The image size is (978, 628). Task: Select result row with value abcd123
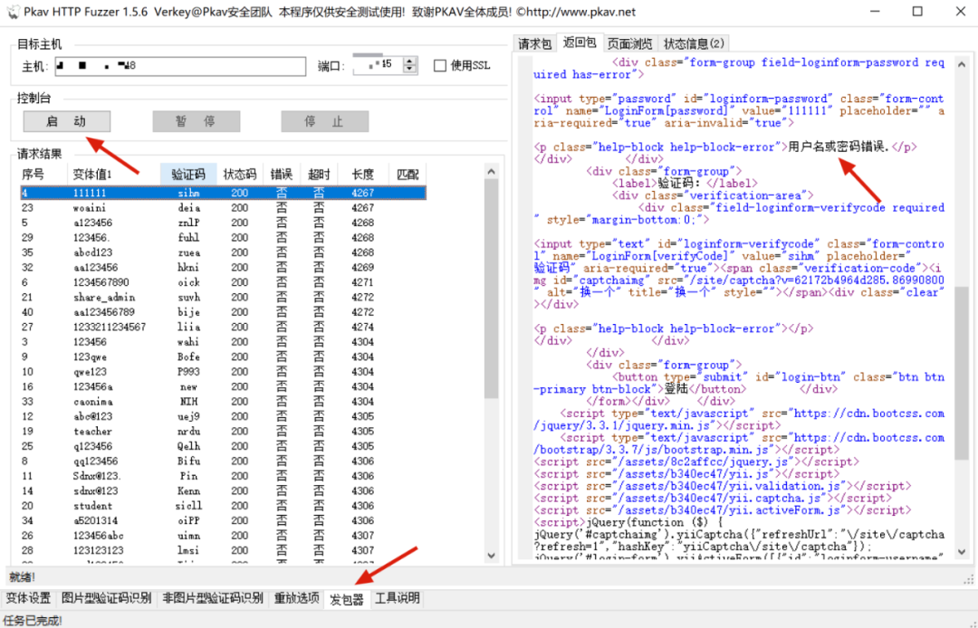tap(224, 252)
